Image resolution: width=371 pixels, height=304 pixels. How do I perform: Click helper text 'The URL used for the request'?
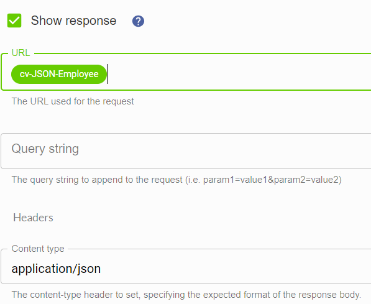pyautogui.click(x=73, y=101)
